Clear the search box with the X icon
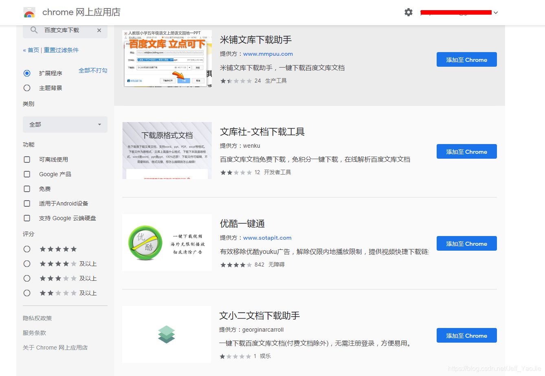Image resolution: width=545 pixels, height=376 pixels. click(x=99, y=30)
